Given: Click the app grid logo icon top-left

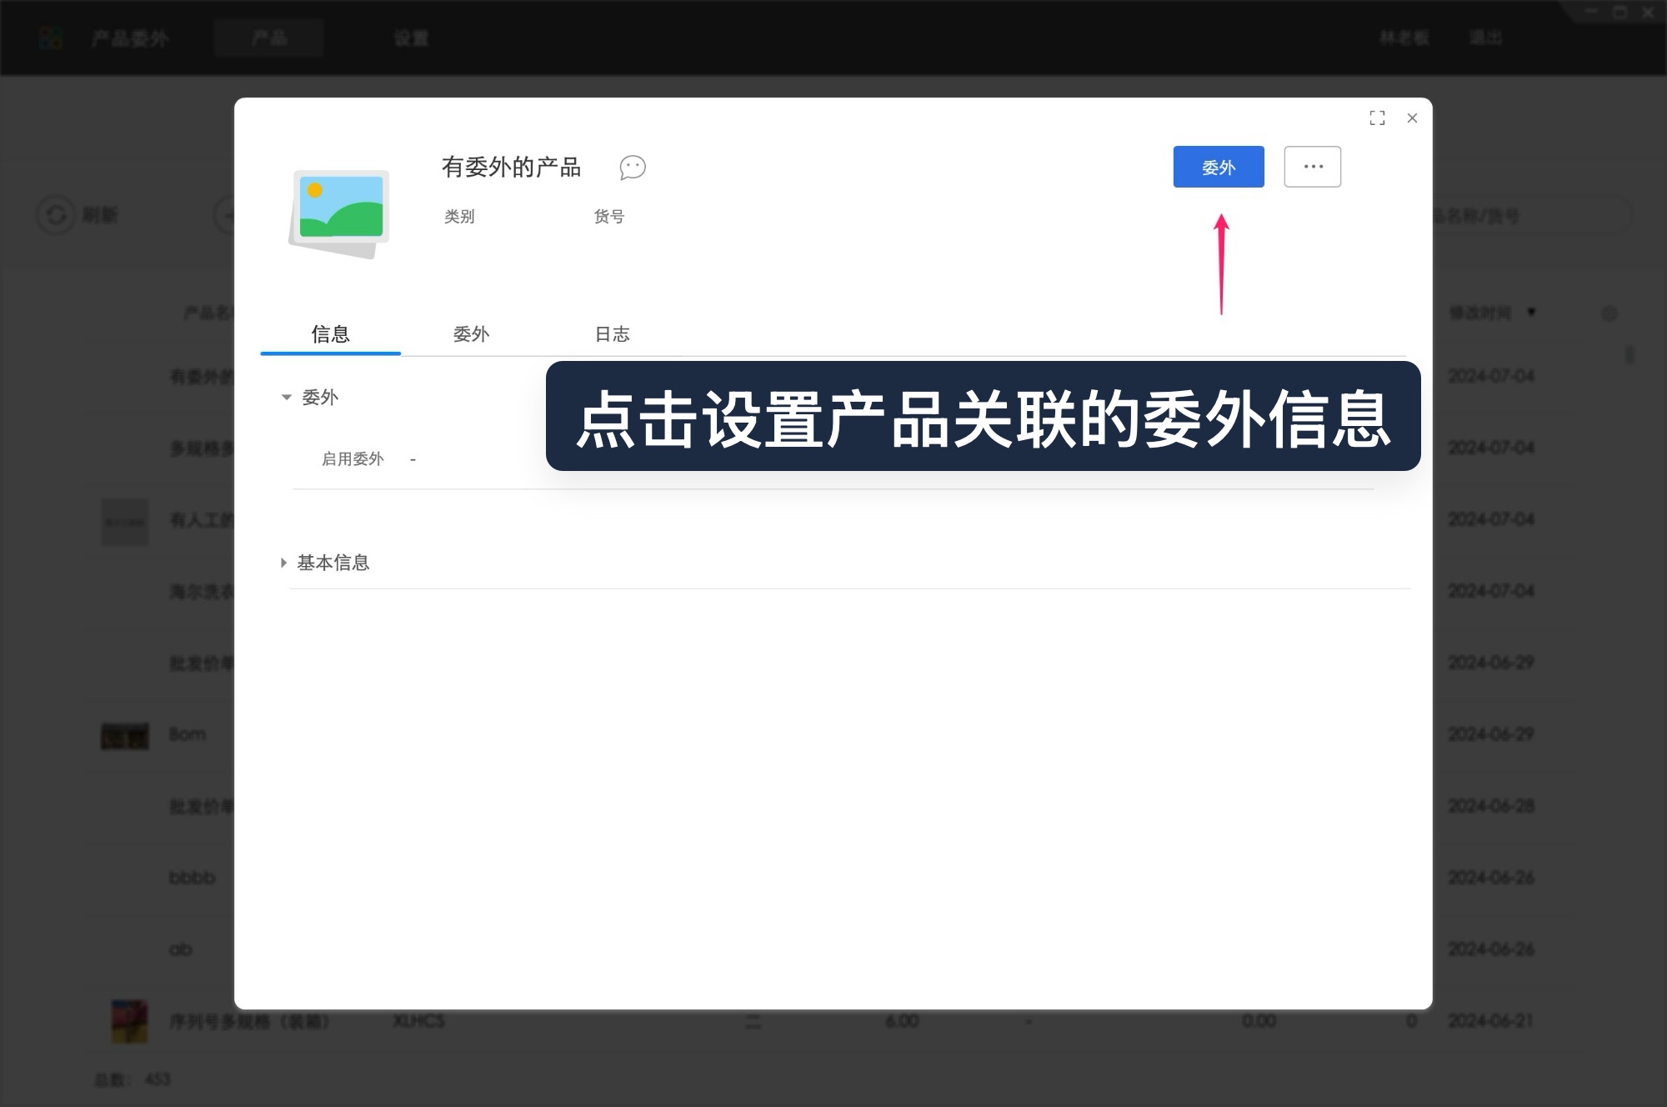Looking at the screenshot, I should tap(50, 38).
